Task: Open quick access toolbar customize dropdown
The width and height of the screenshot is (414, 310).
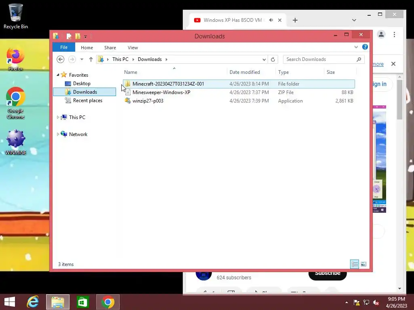Action: pos(85,36)
